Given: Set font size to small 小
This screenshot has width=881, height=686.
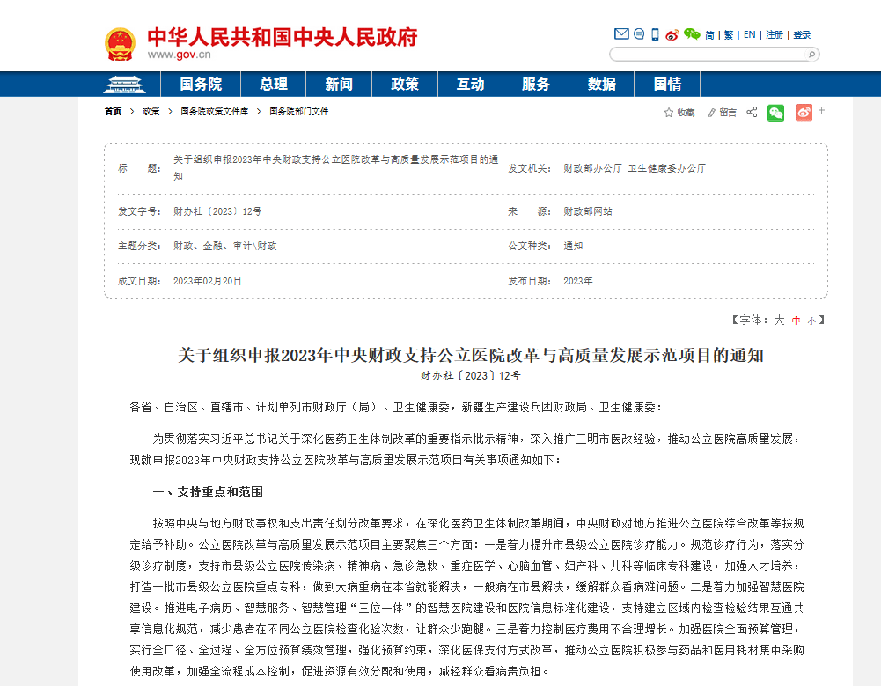Looking at the screenshot, I should coord(811,321).
